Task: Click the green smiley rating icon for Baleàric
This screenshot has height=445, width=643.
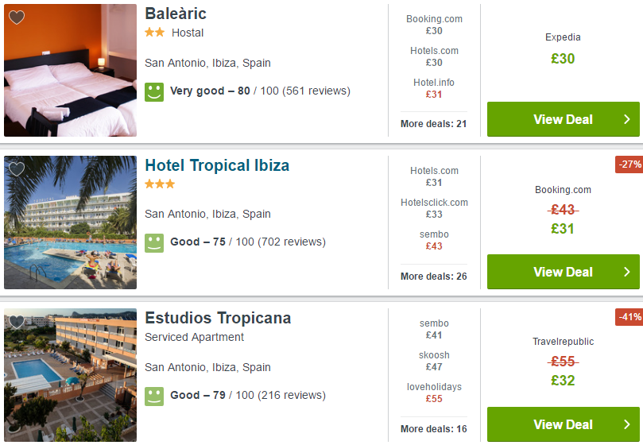Action: (154, 91)
